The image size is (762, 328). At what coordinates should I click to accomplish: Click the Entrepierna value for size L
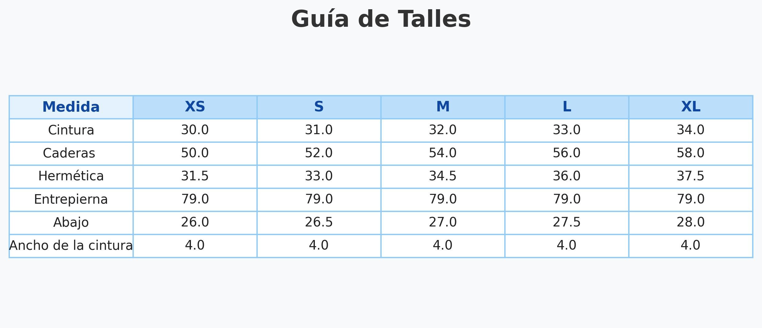(x=567, y=199)
